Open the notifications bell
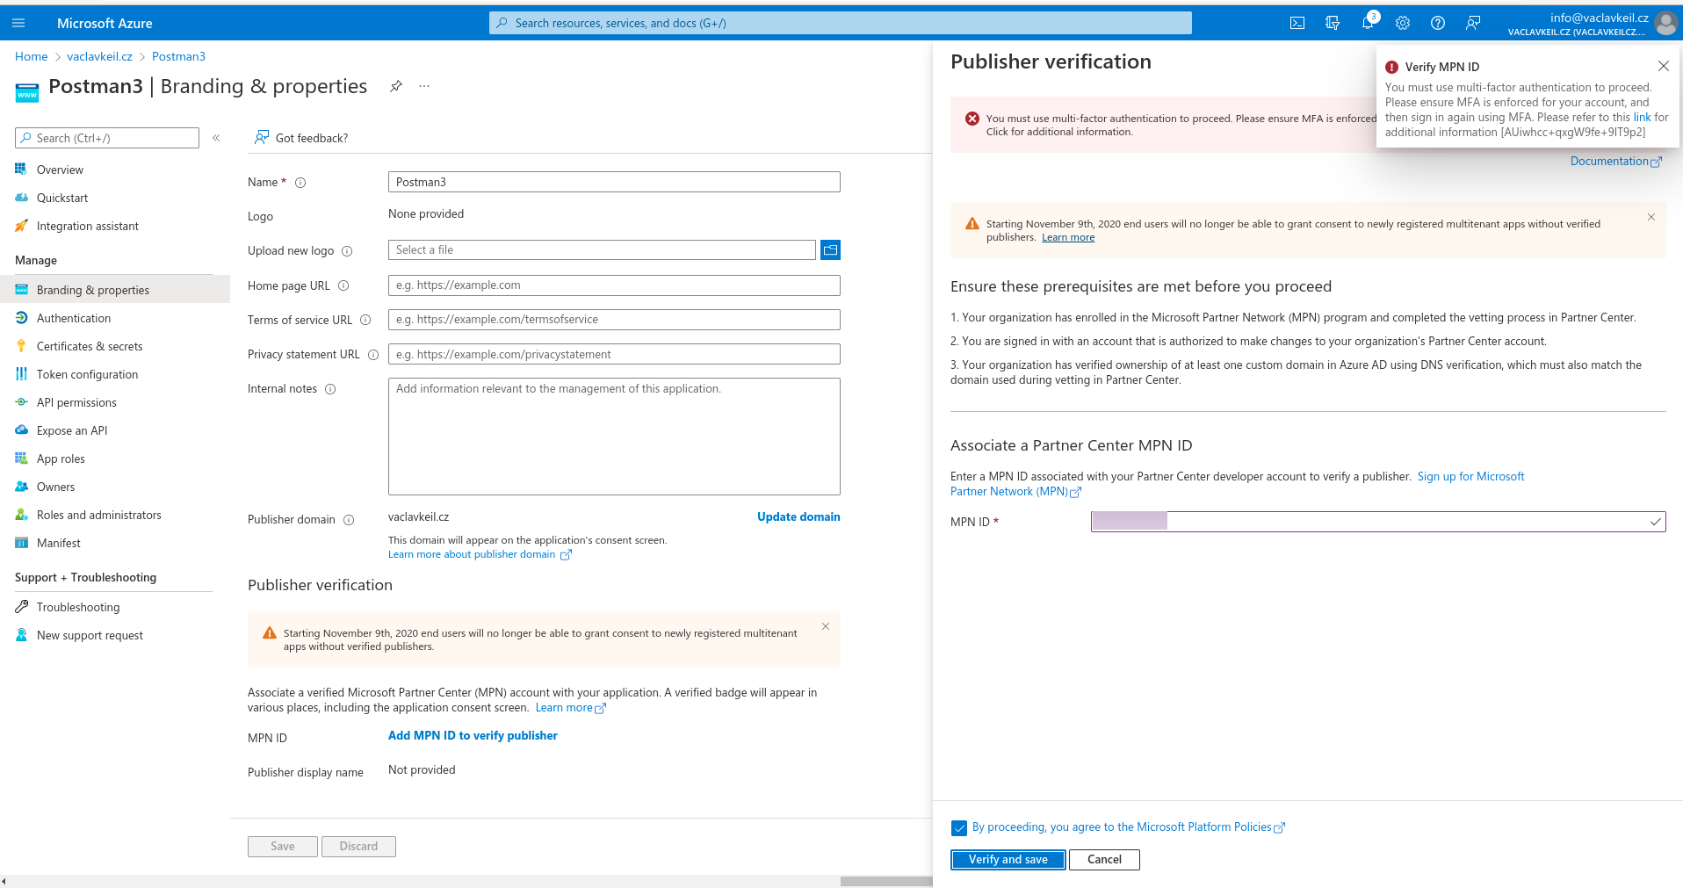Viewport: 1683px width, 888px height. coord(1368,23)
